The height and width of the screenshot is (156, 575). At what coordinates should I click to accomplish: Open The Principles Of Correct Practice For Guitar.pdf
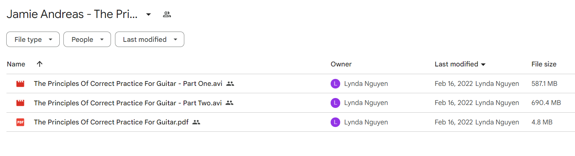coord(111,122)
